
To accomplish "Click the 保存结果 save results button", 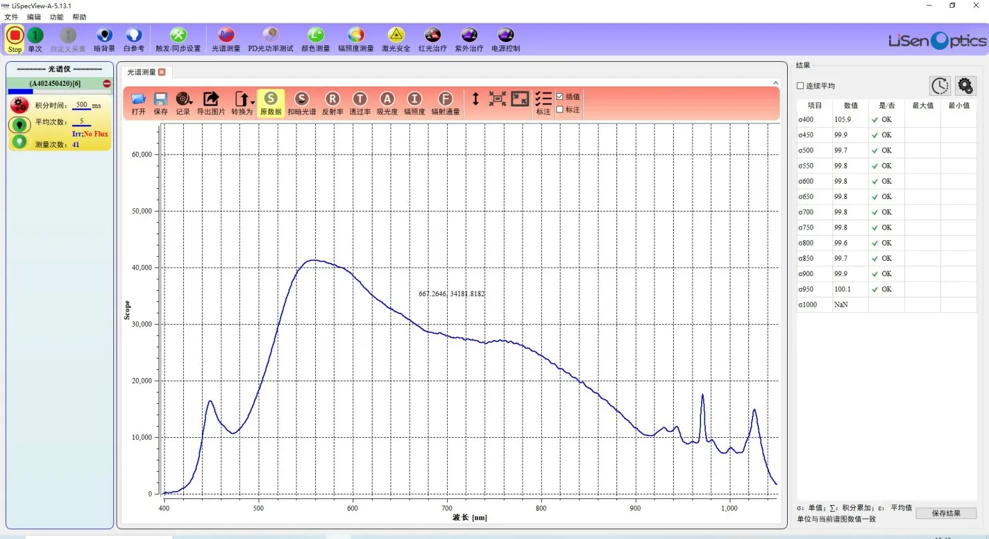I will [946, 513].
